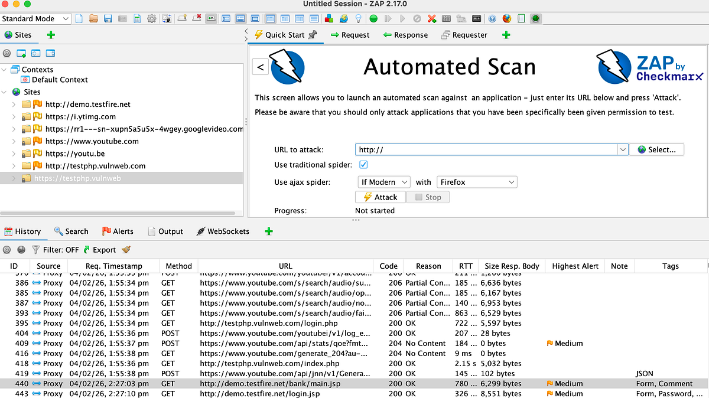Select history row ID 443 login.jsp
Screen dimensions: 709x398
click(x=354, y=393)
